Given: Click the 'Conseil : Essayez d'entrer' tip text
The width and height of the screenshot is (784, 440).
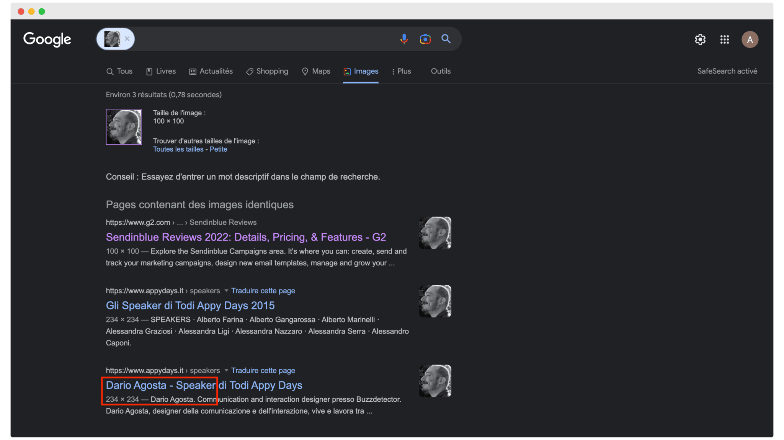Looking at the screenshot, I should [243, 177].
